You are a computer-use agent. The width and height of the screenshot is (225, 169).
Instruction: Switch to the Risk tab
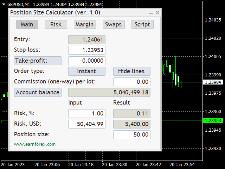[x=56, y=24]
